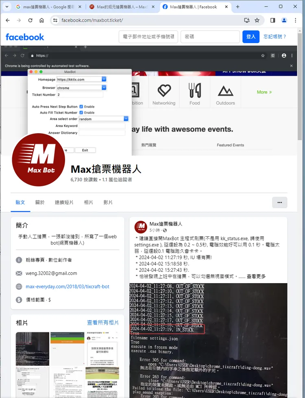The image size is (305, 398).
Task: Select the 相片 tab
Action: pyautogui.click(x=88, y=202)
